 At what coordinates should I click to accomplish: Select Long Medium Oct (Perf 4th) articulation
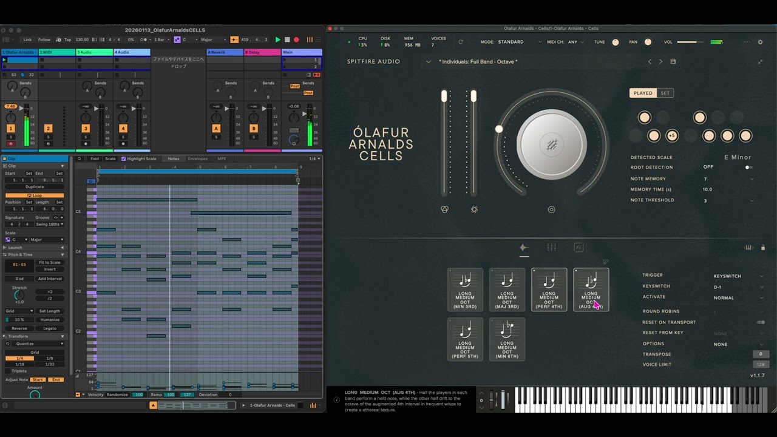[x=549, y=290]
